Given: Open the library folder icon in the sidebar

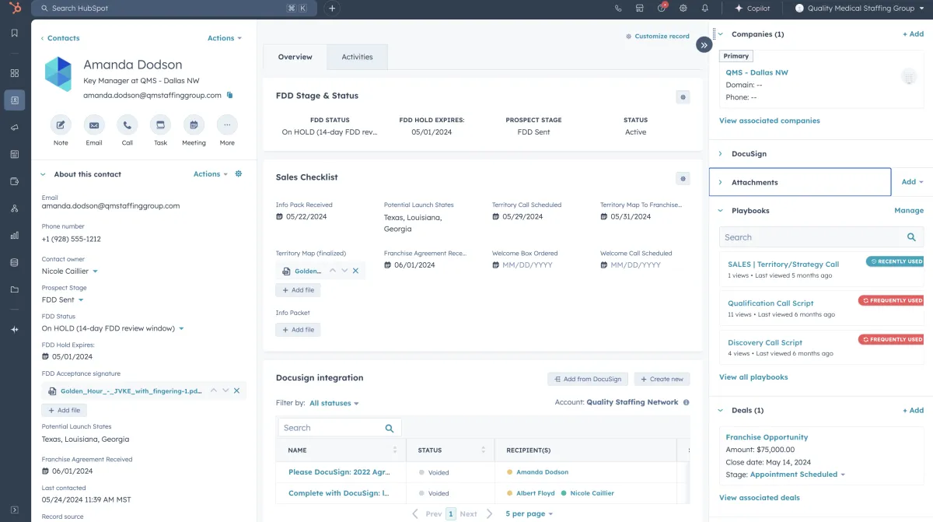Looking at the screenshot, I should click(x=14, y=290).
